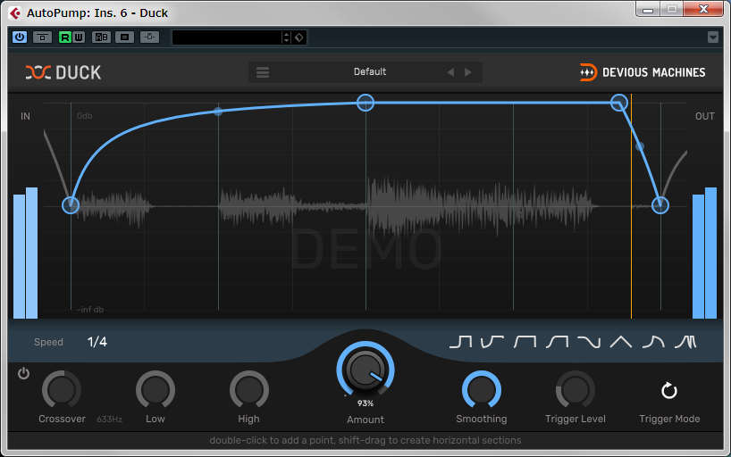This screenshot has width=731, height=457.
Task: Open the Speed 1/4 value selector
Action: click(97, 342)
